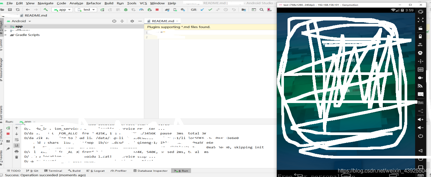This screenshot has height=177, width=431.
Task: Close the README.md editor tab
Action: 177,21
